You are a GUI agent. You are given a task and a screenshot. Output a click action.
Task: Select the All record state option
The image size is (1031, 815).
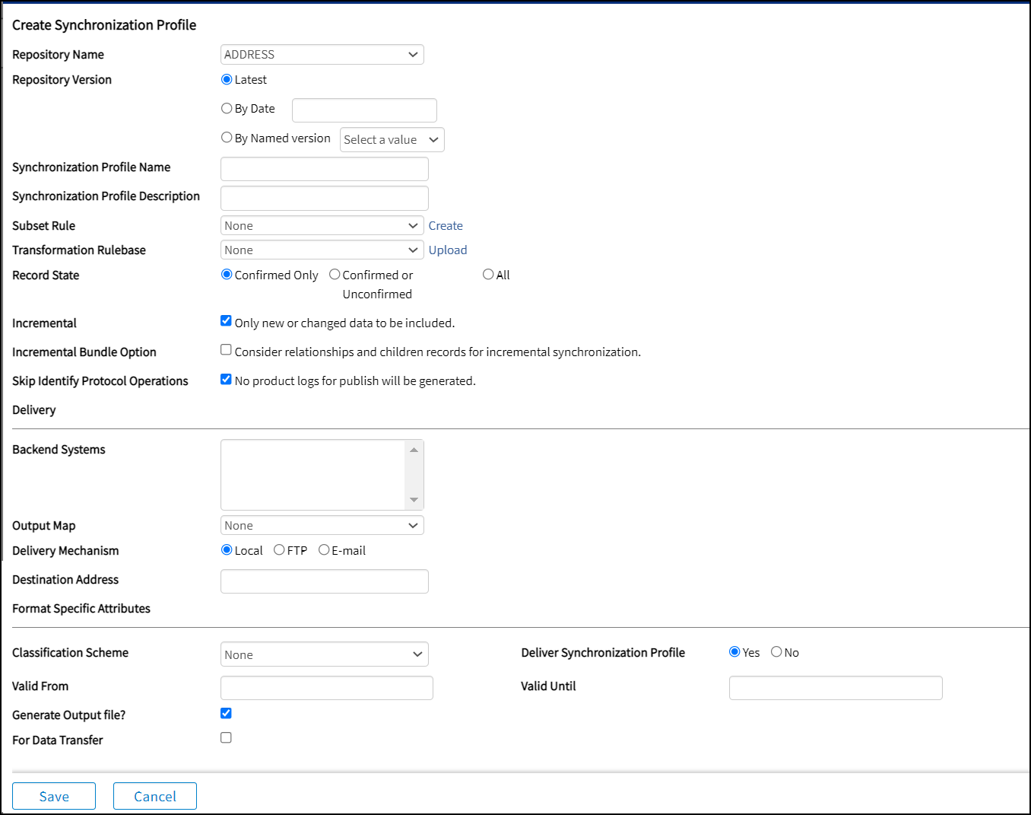(488, 275)
